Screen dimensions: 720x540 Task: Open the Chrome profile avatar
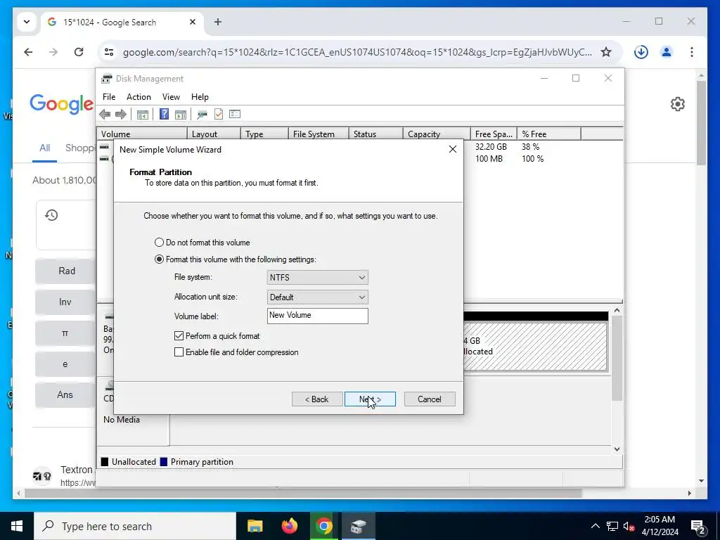coord(667,52)
